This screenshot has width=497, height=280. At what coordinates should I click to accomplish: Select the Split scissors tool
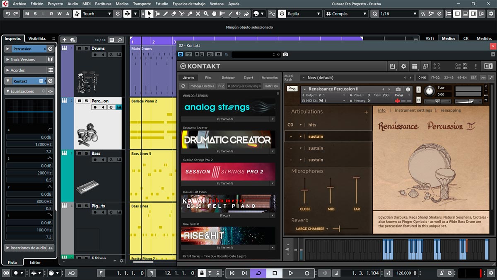[182, 14]
